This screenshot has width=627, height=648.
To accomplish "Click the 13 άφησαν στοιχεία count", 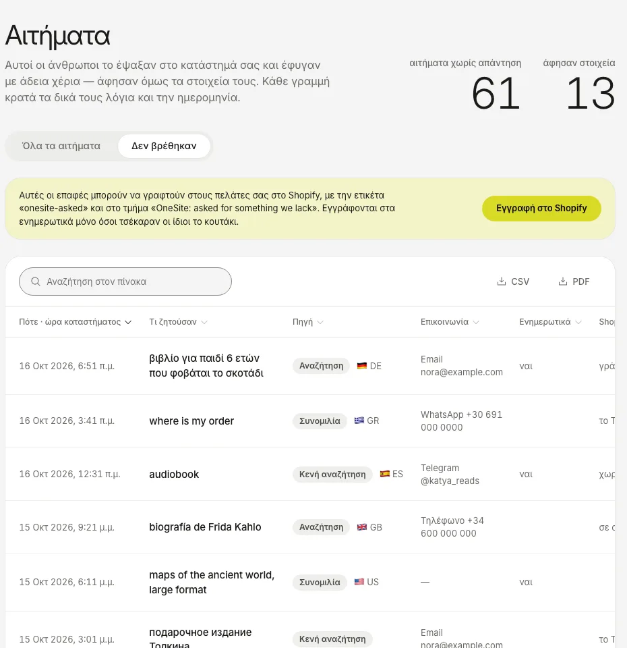I will click(591, 94).
